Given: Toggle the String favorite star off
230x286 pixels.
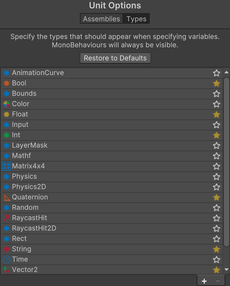Looking at the screenshot, I should (217, 249).
